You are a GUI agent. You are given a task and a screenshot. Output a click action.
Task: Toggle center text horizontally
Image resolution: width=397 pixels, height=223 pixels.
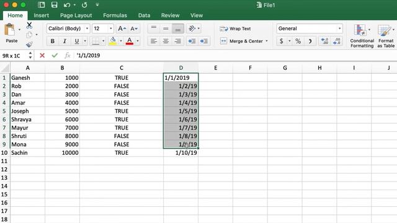[x=166, y=41]
